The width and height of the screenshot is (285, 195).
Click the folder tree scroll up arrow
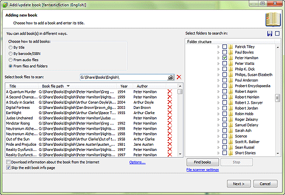(x=278, y=47)
